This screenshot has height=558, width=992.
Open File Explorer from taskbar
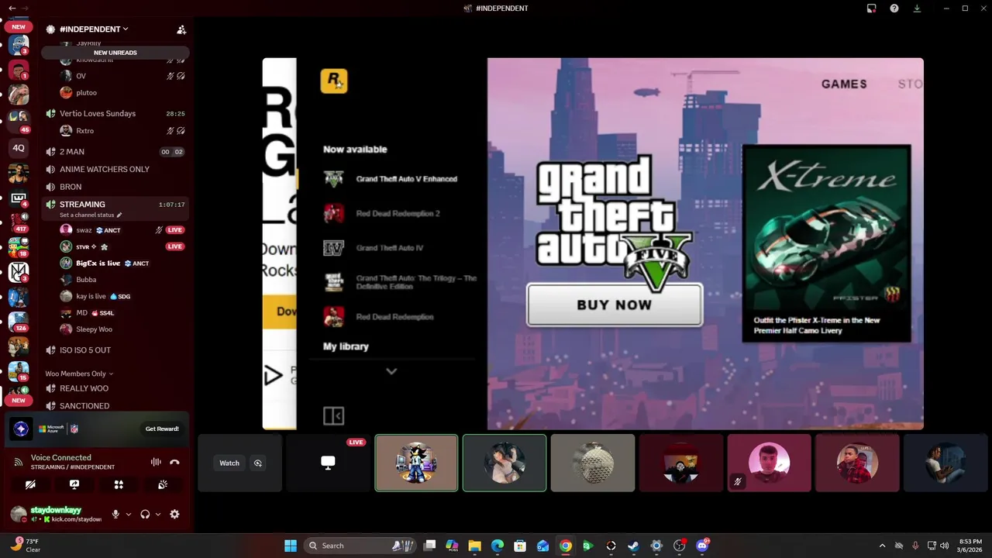(474, 546)
